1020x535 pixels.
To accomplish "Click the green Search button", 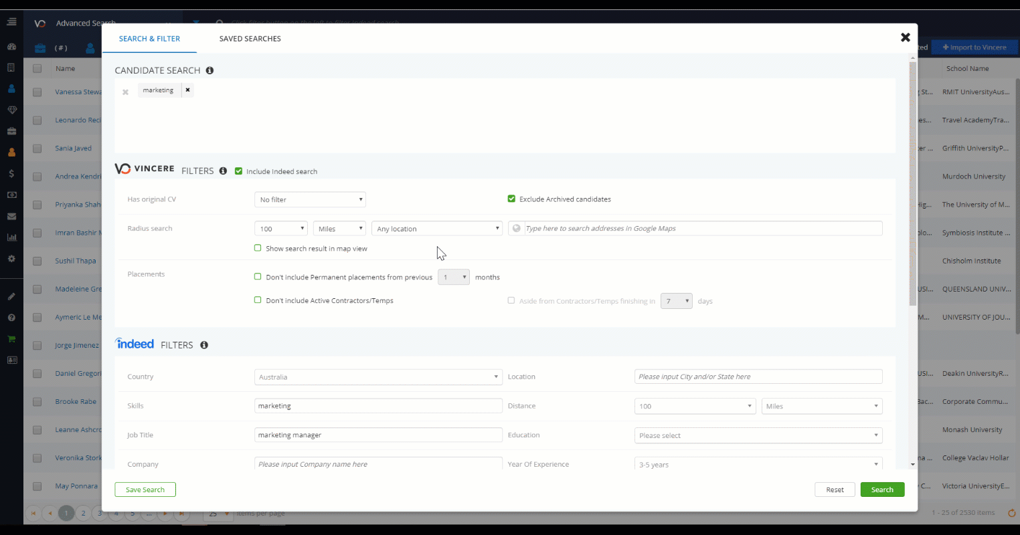I will [x=882, y=490].
